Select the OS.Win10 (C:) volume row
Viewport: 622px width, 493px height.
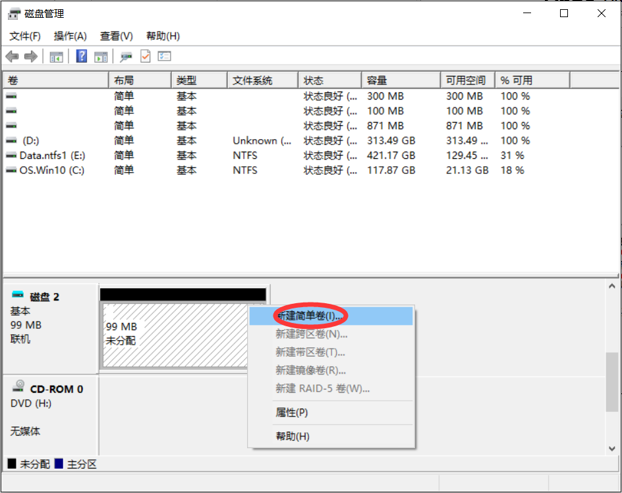51,170
